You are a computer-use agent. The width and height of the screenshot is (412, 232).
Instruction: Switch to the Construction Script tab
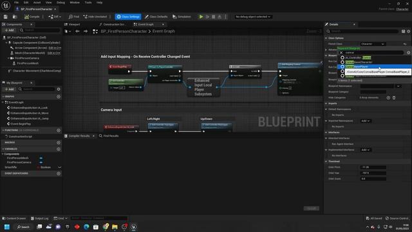pyautogui.click(x=113, y=24)
